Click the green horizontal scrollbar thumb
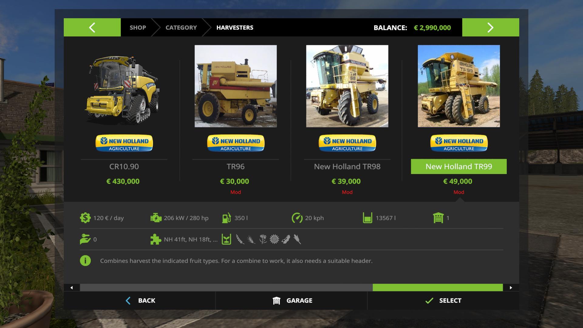Viewport: 583px width, 328px height. coord(438,287)
